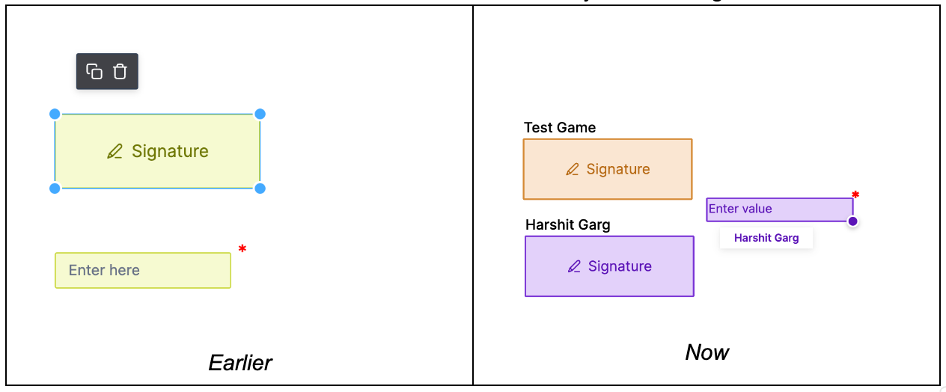Screen dimensions: 946x392
Task: Click the pen icon in orange Signature field
Action: pyautogui.click(x=573, y=170)
